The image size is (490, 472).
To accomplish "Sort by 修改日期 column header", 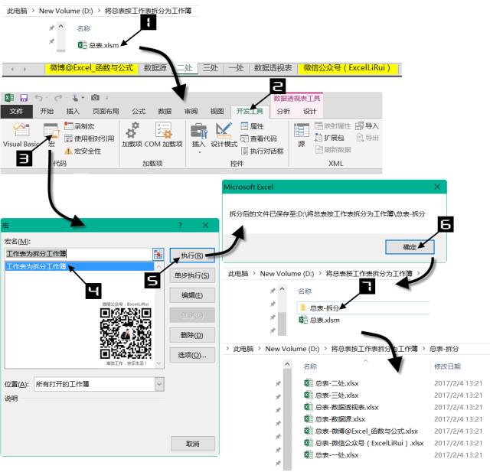I will coord(447,366).
